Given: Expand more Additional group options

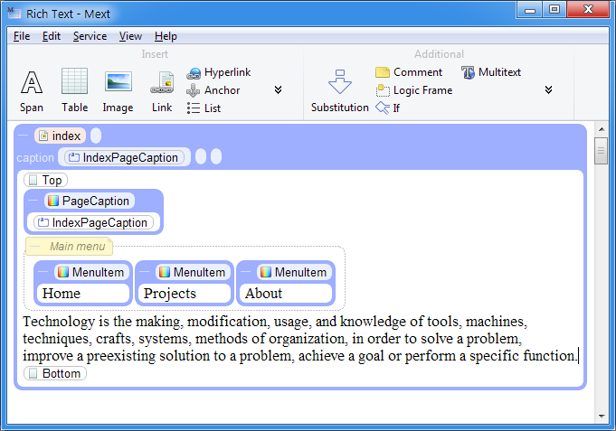Looking at the screenshot, I should (x=548, y=90).
